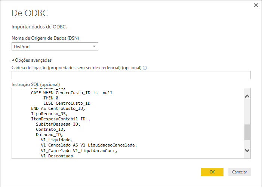
Task: Click 'Nome de Origem de Dados (DSN)' label
Action: click(45, 38)
